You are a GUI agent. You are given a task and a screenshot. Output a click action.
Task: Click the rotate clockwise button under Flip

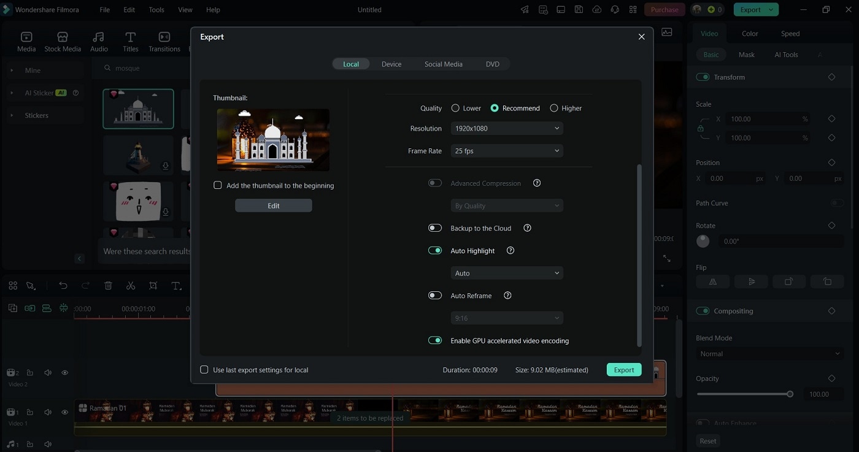(789, 282)
